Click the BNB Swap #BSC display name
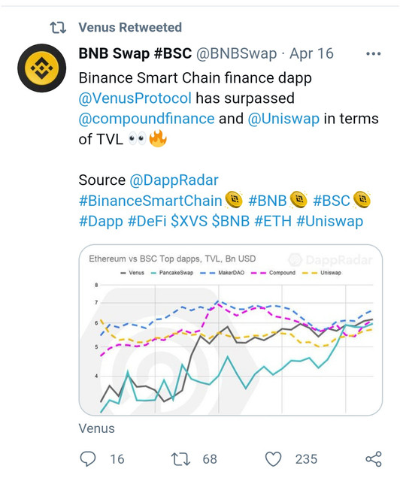 click(135, 53)
